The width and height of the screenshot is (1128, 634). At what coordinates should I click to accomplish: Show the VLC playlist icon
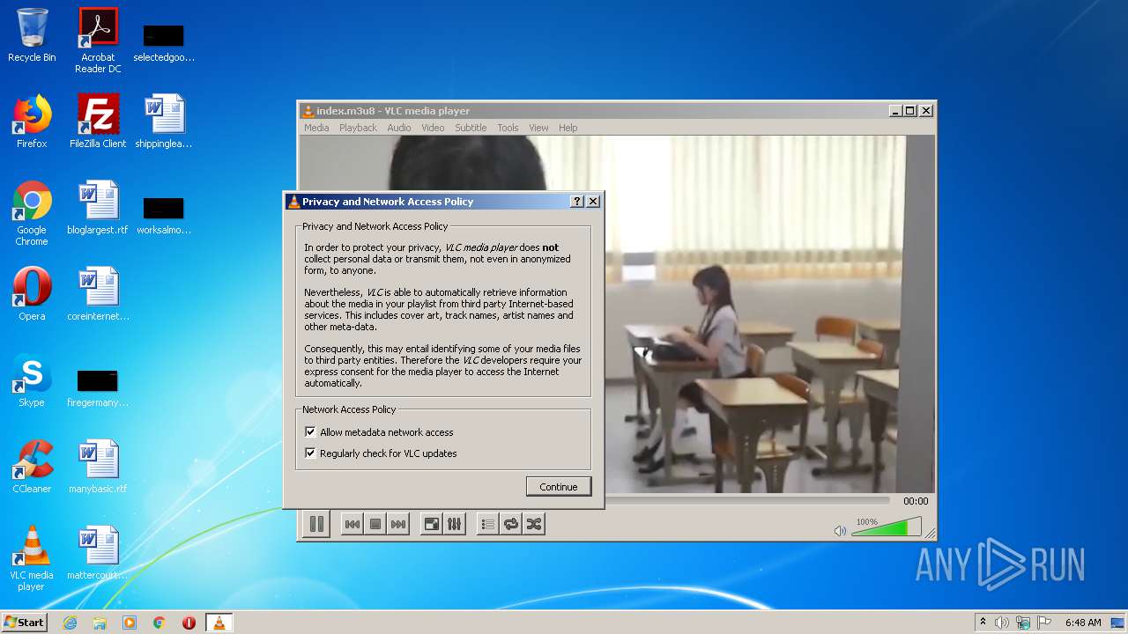[x=488, y=524]
